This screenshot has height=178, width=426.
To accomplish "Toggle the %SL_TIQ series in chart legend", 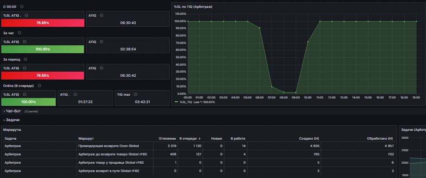I will [185, 102].
